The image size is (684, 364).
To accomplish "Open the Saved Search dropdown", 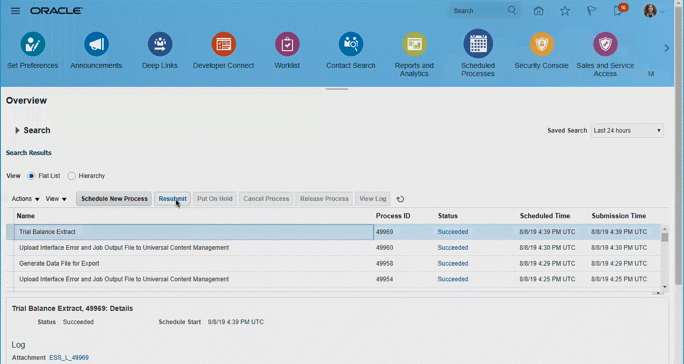I will coord(627,131).
